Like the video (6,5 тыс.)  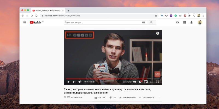(x=100, y=98)
